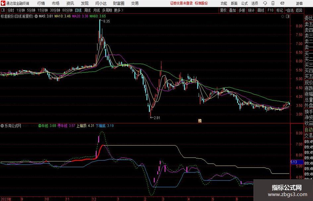Switch to 30分钟 period
The image size is (313, 201).
click(55, 10)
